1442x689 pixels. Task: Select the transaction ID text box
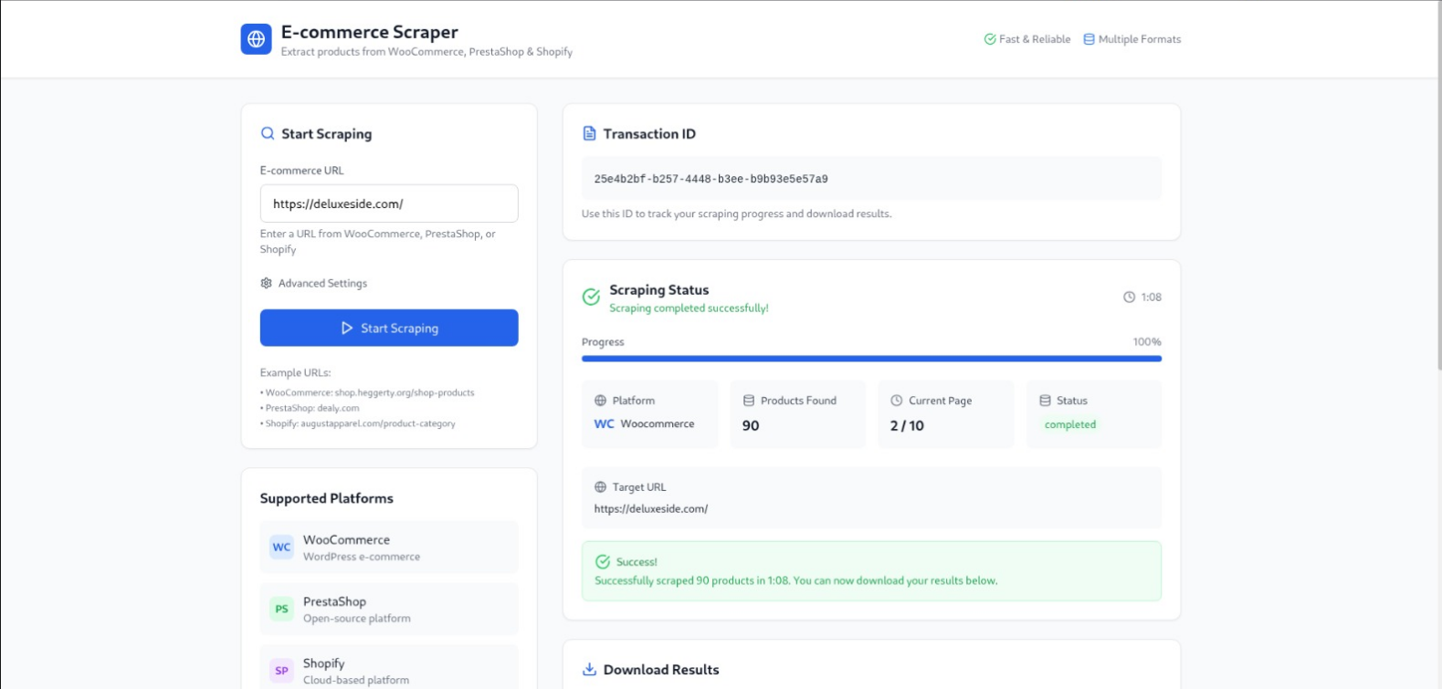pyautogui.click(x=871, y=179)
